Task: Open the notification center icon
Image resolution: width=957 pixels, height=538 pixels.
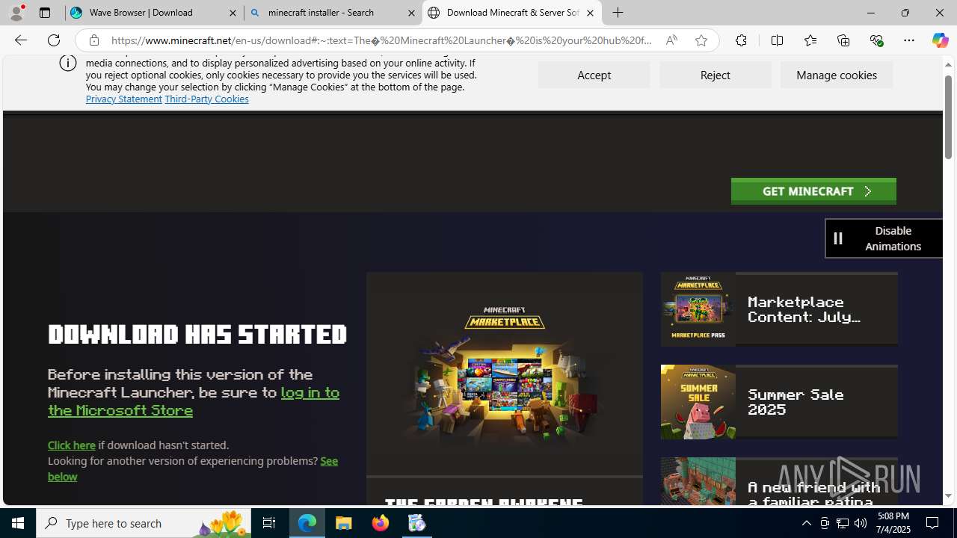Action: (933, 523)
